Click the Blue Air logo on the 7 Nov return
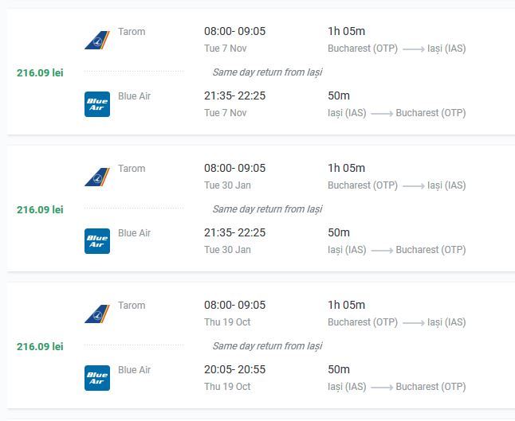 [x=97, y=104]
